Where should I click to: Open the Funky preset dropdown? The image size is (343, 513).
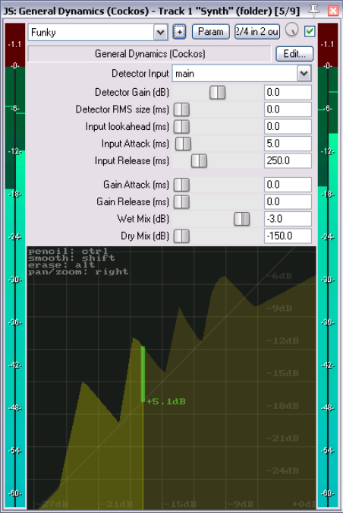[x=160, y=33]
